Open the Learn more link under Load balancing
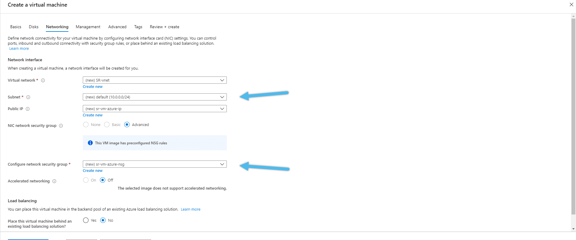The height and width of the screenshot is (240, 576). pyautogui.click(x=190, y=209)
